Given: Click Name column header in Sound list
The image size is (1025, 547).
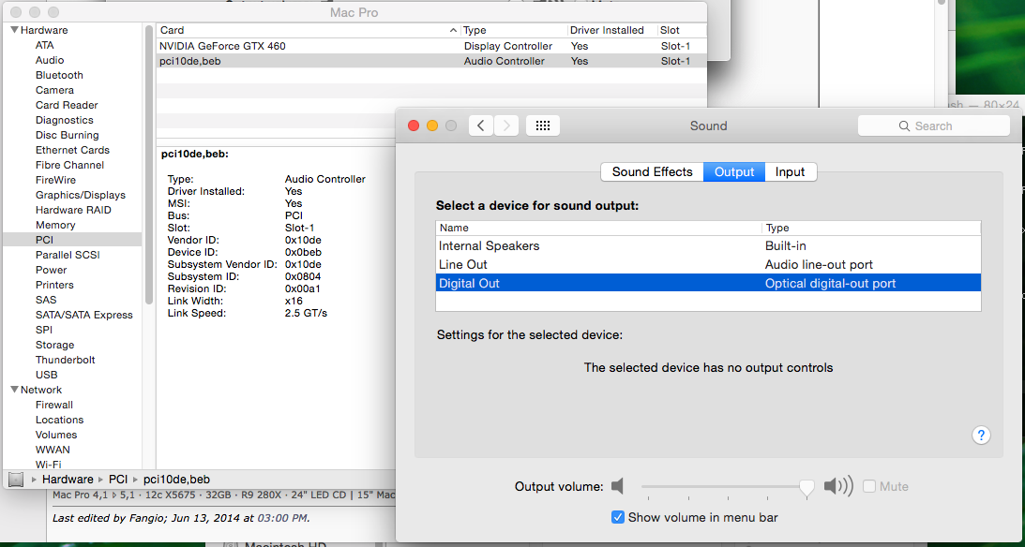Looking at the screenshot, I should click(599, 228).
